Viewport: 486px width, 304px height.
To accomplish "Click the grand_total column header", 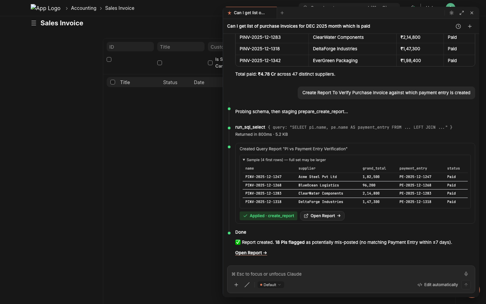I will click(374, 168).
